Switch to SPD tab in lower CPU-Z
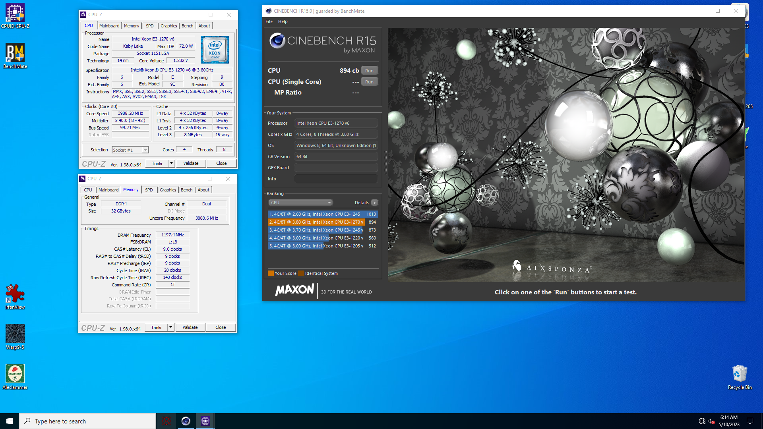Viewport: 763px width, 429px height. pyautogui.click(x=149, y=190)
